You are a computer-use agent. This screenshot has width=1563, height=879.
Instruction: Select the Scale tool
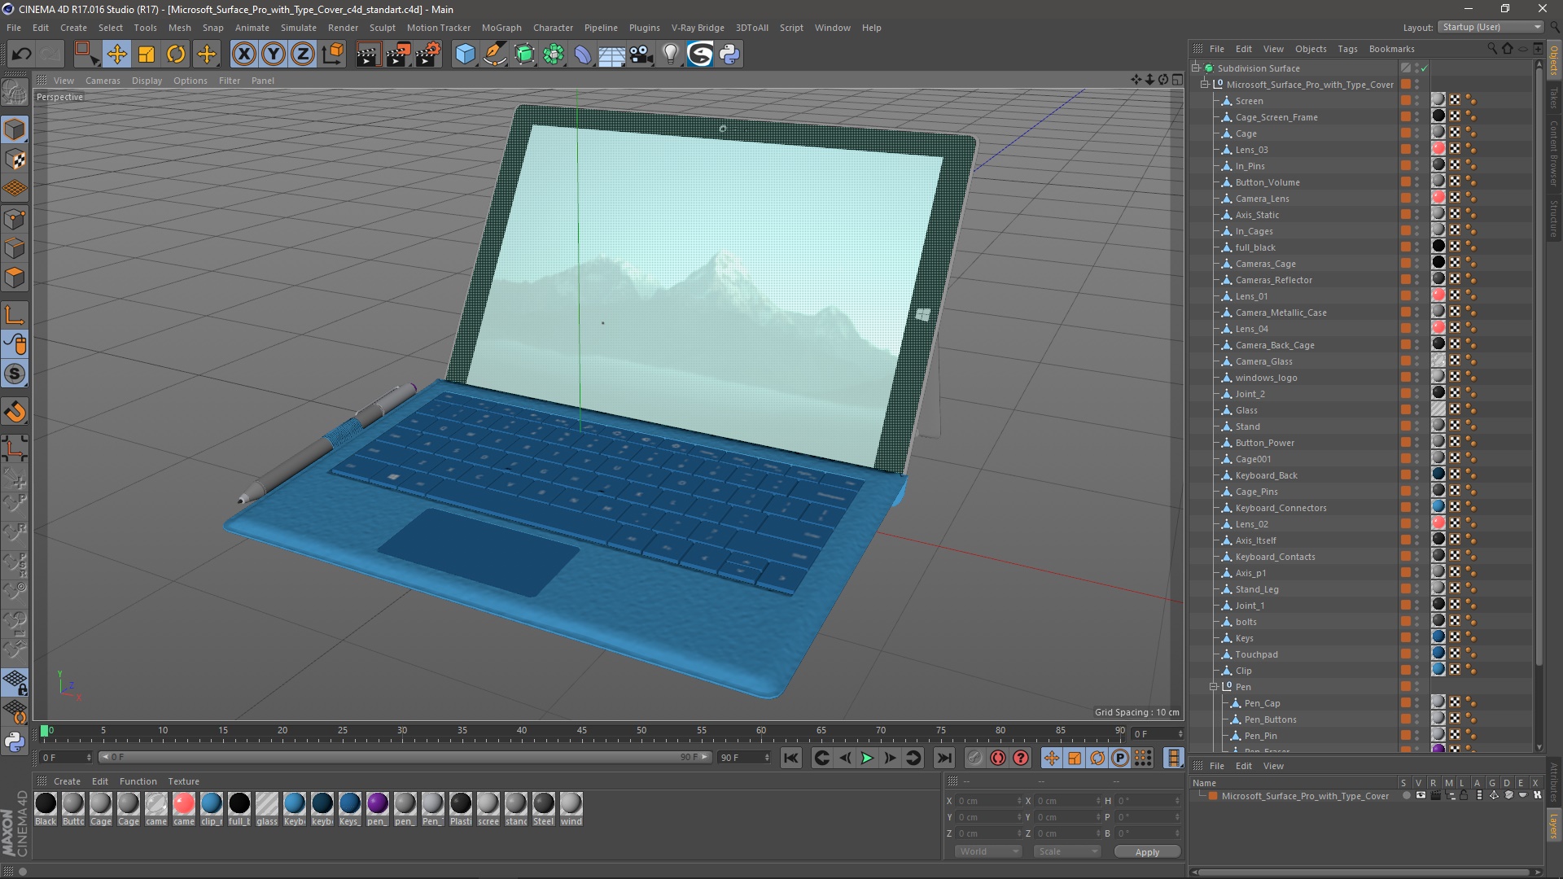coord(147,55)
